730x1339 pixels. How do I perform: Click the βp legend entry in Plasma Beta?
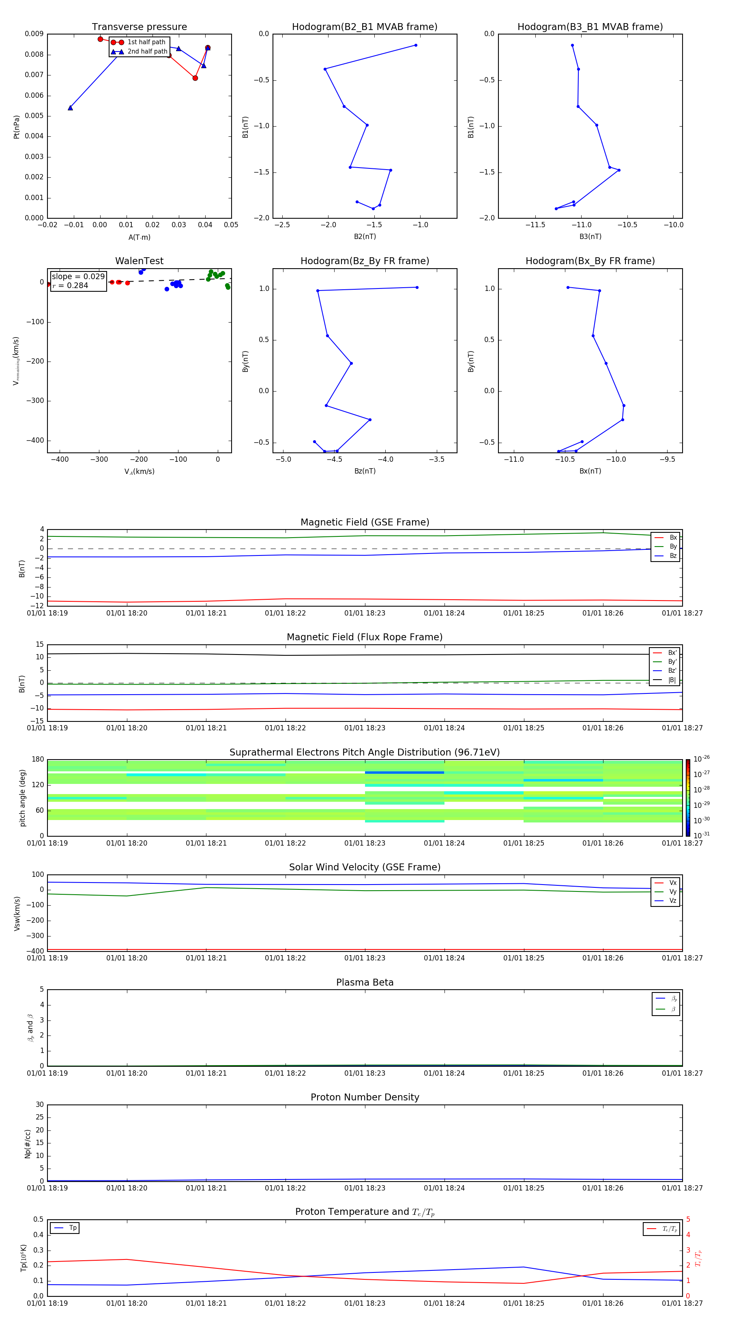point(667,999)
